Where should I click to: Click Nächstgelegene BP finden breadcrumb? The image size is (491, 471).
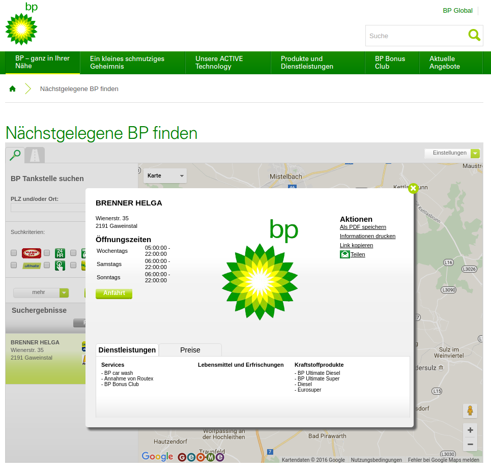[79, 89]
